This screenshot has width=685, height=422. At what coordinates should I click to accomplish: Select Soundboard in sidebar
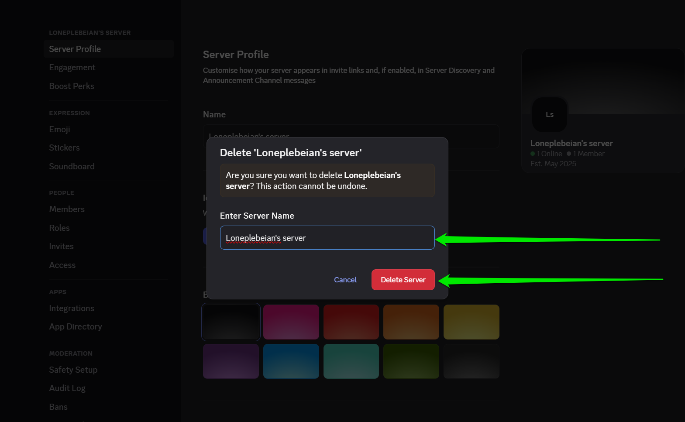tap(72, 167)
